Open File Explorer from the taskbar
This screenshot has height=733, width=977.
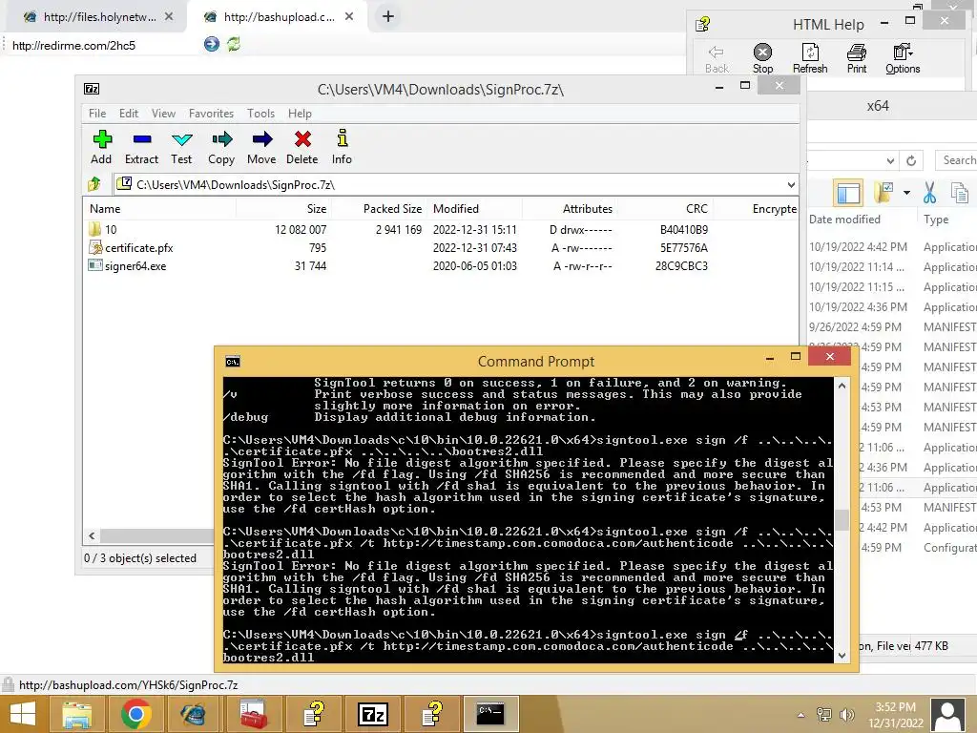pyautogui.click(x=76, y=714)
